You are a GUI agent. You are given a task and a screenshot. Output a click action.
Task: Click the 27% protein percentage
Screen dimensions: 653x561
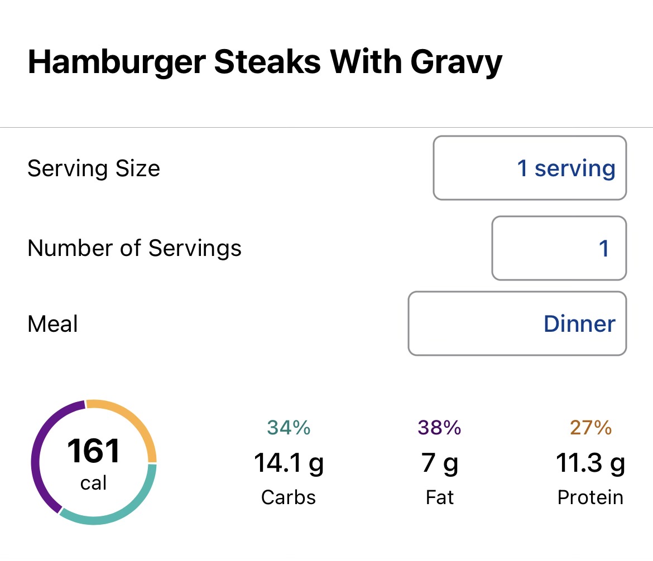tap(590, 428)
